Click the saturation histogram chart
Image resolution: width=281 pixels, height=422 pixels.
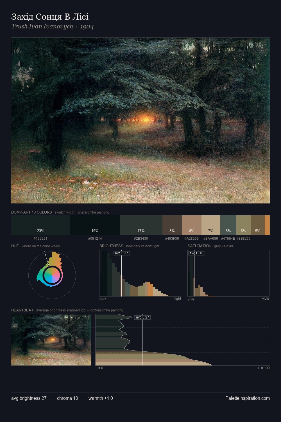228,273
